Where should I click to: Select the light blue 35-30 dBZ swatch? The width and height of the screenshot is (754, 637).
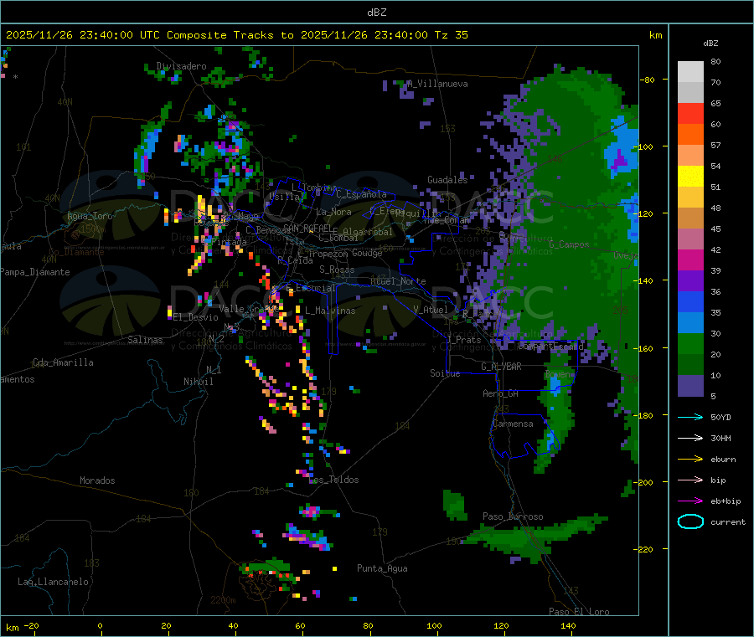(x=690, y=323)
